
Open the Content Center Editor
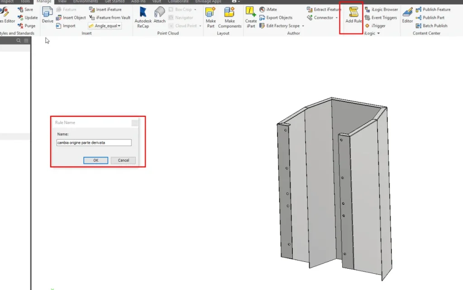click(407, 15)
